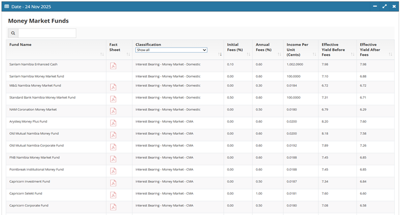Select Pointbreak Institutional Money Fund name

click(36, 170)
